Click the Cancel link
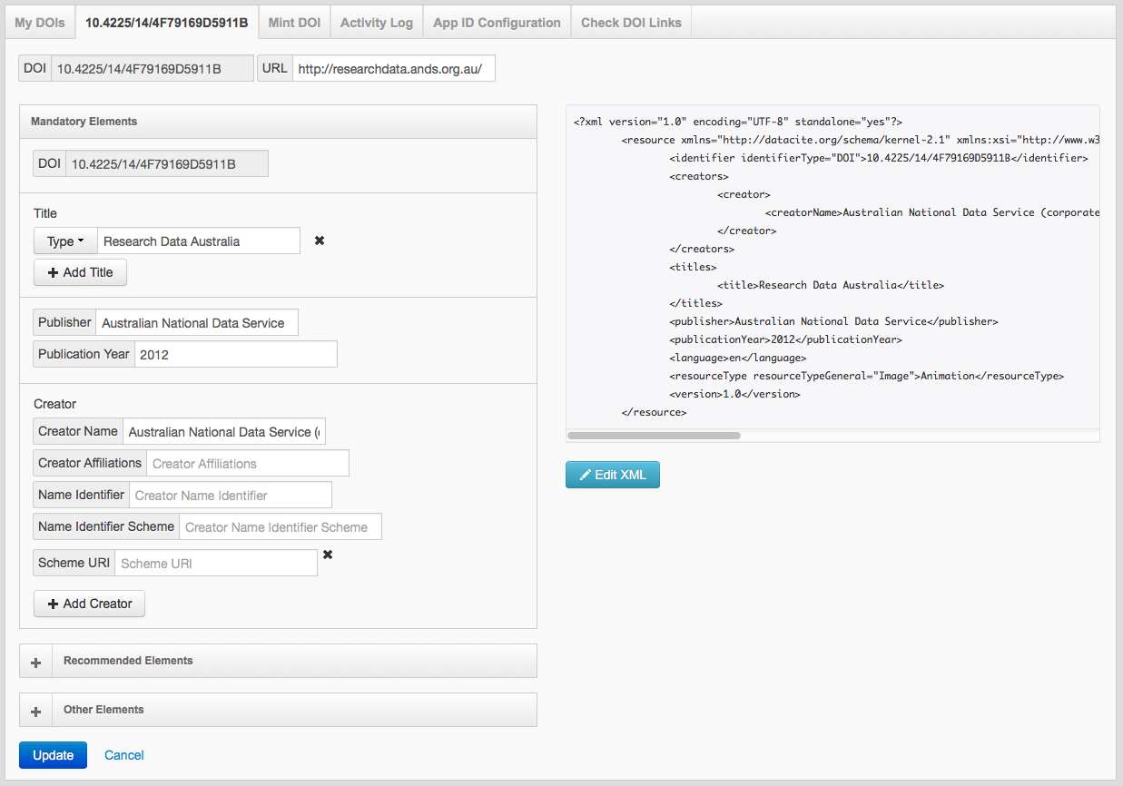Image resolution: width=1123 pixels, height=786 pixels. coord(124,755)
